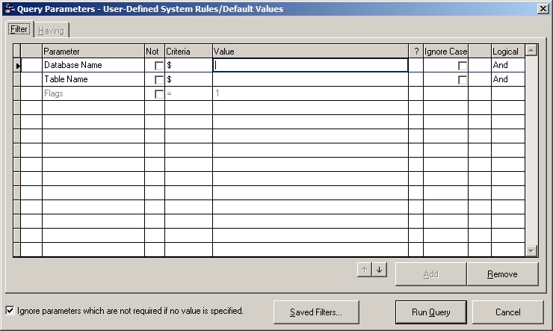Click the Run Query button
This screenshot has height=331, width=553.
(x=430, y=312)
